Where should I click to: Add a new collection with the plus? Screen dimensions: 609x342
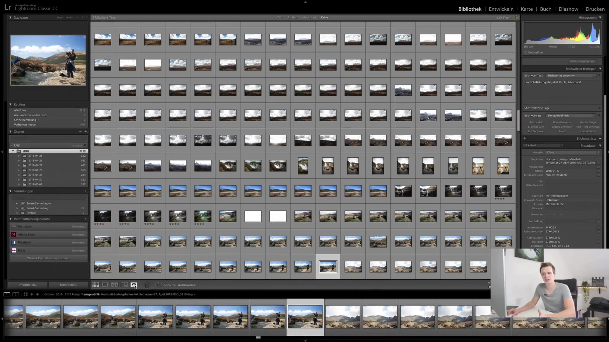[x=86, y=191]
